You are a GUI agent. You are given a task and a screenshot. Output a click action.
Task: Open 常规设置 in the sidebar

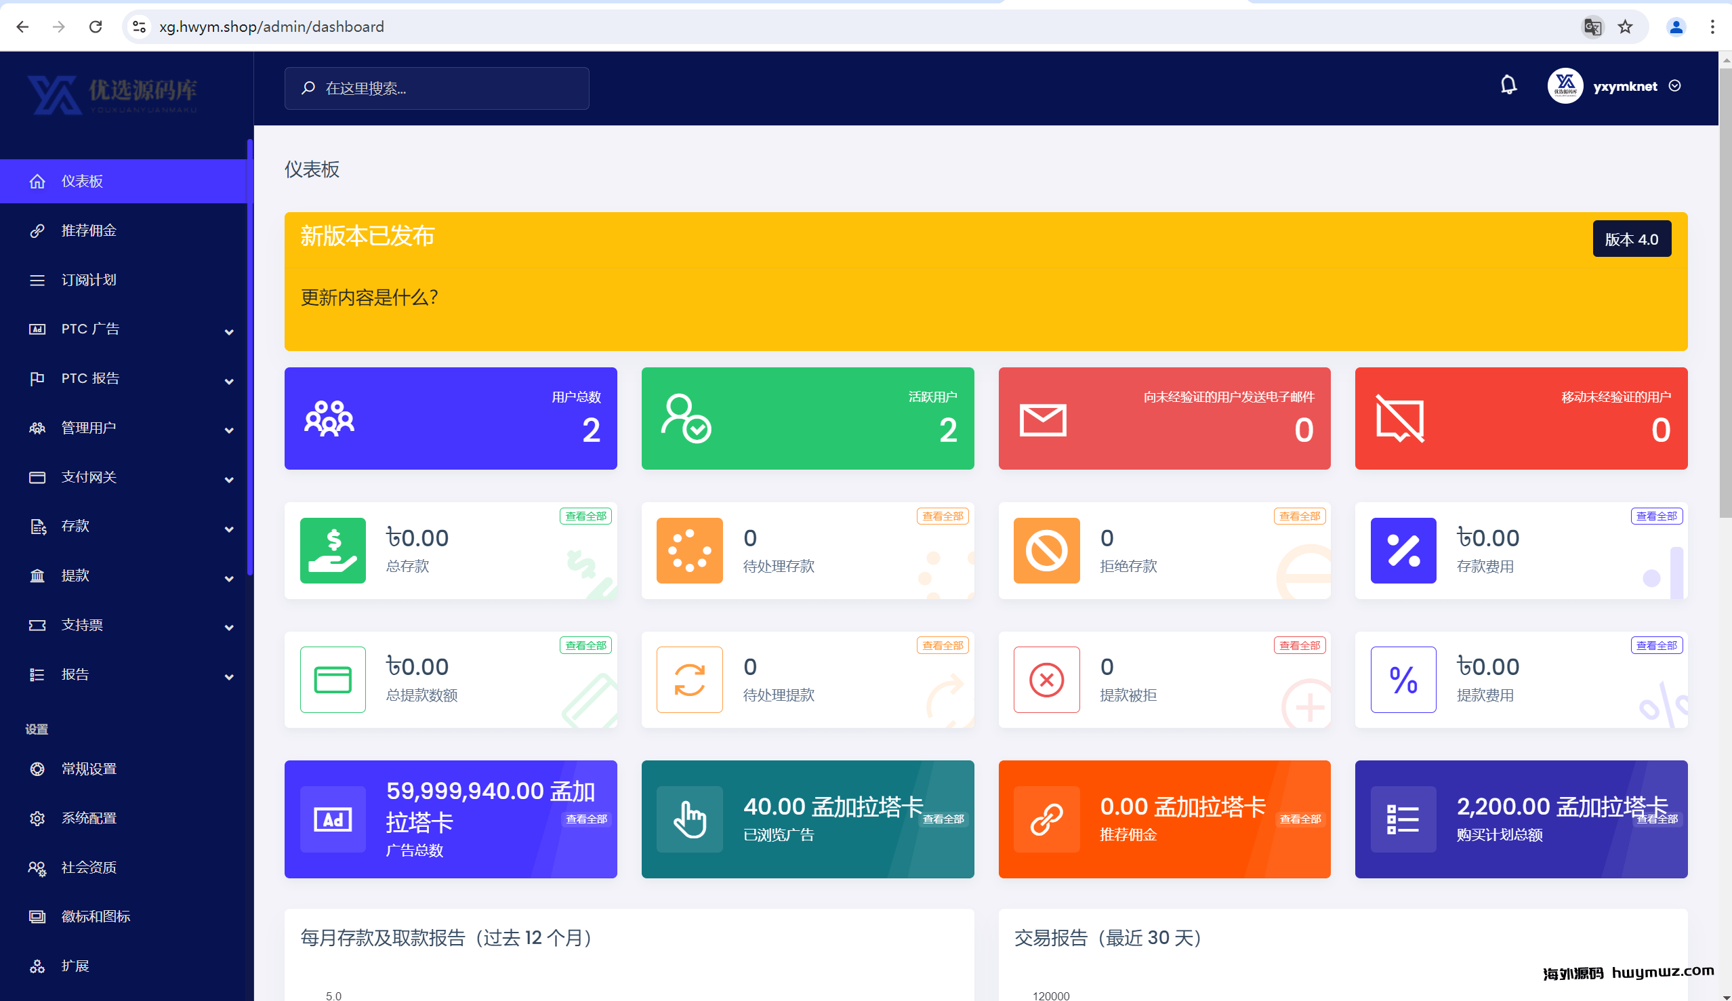(89, 769)
